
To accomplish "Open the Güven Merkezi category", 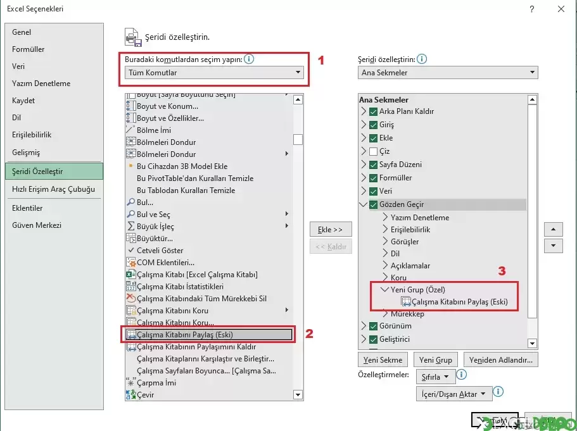I will [54, 225].
